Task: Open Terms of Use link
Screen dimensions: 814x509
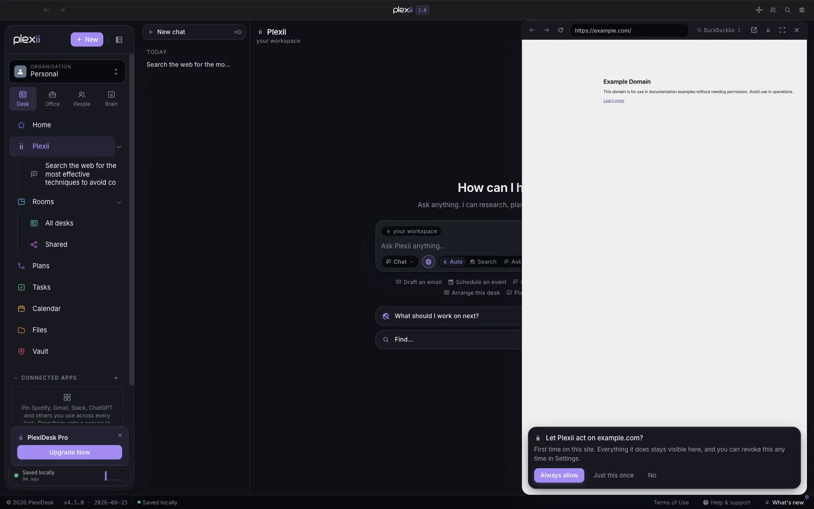Action: tap(671, 503)
